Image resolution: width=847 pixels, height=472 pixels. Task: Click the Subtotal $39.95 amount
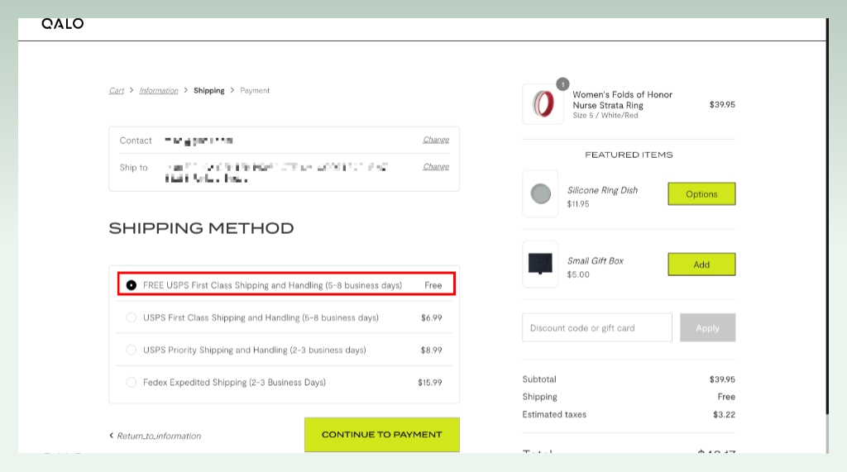722,379
